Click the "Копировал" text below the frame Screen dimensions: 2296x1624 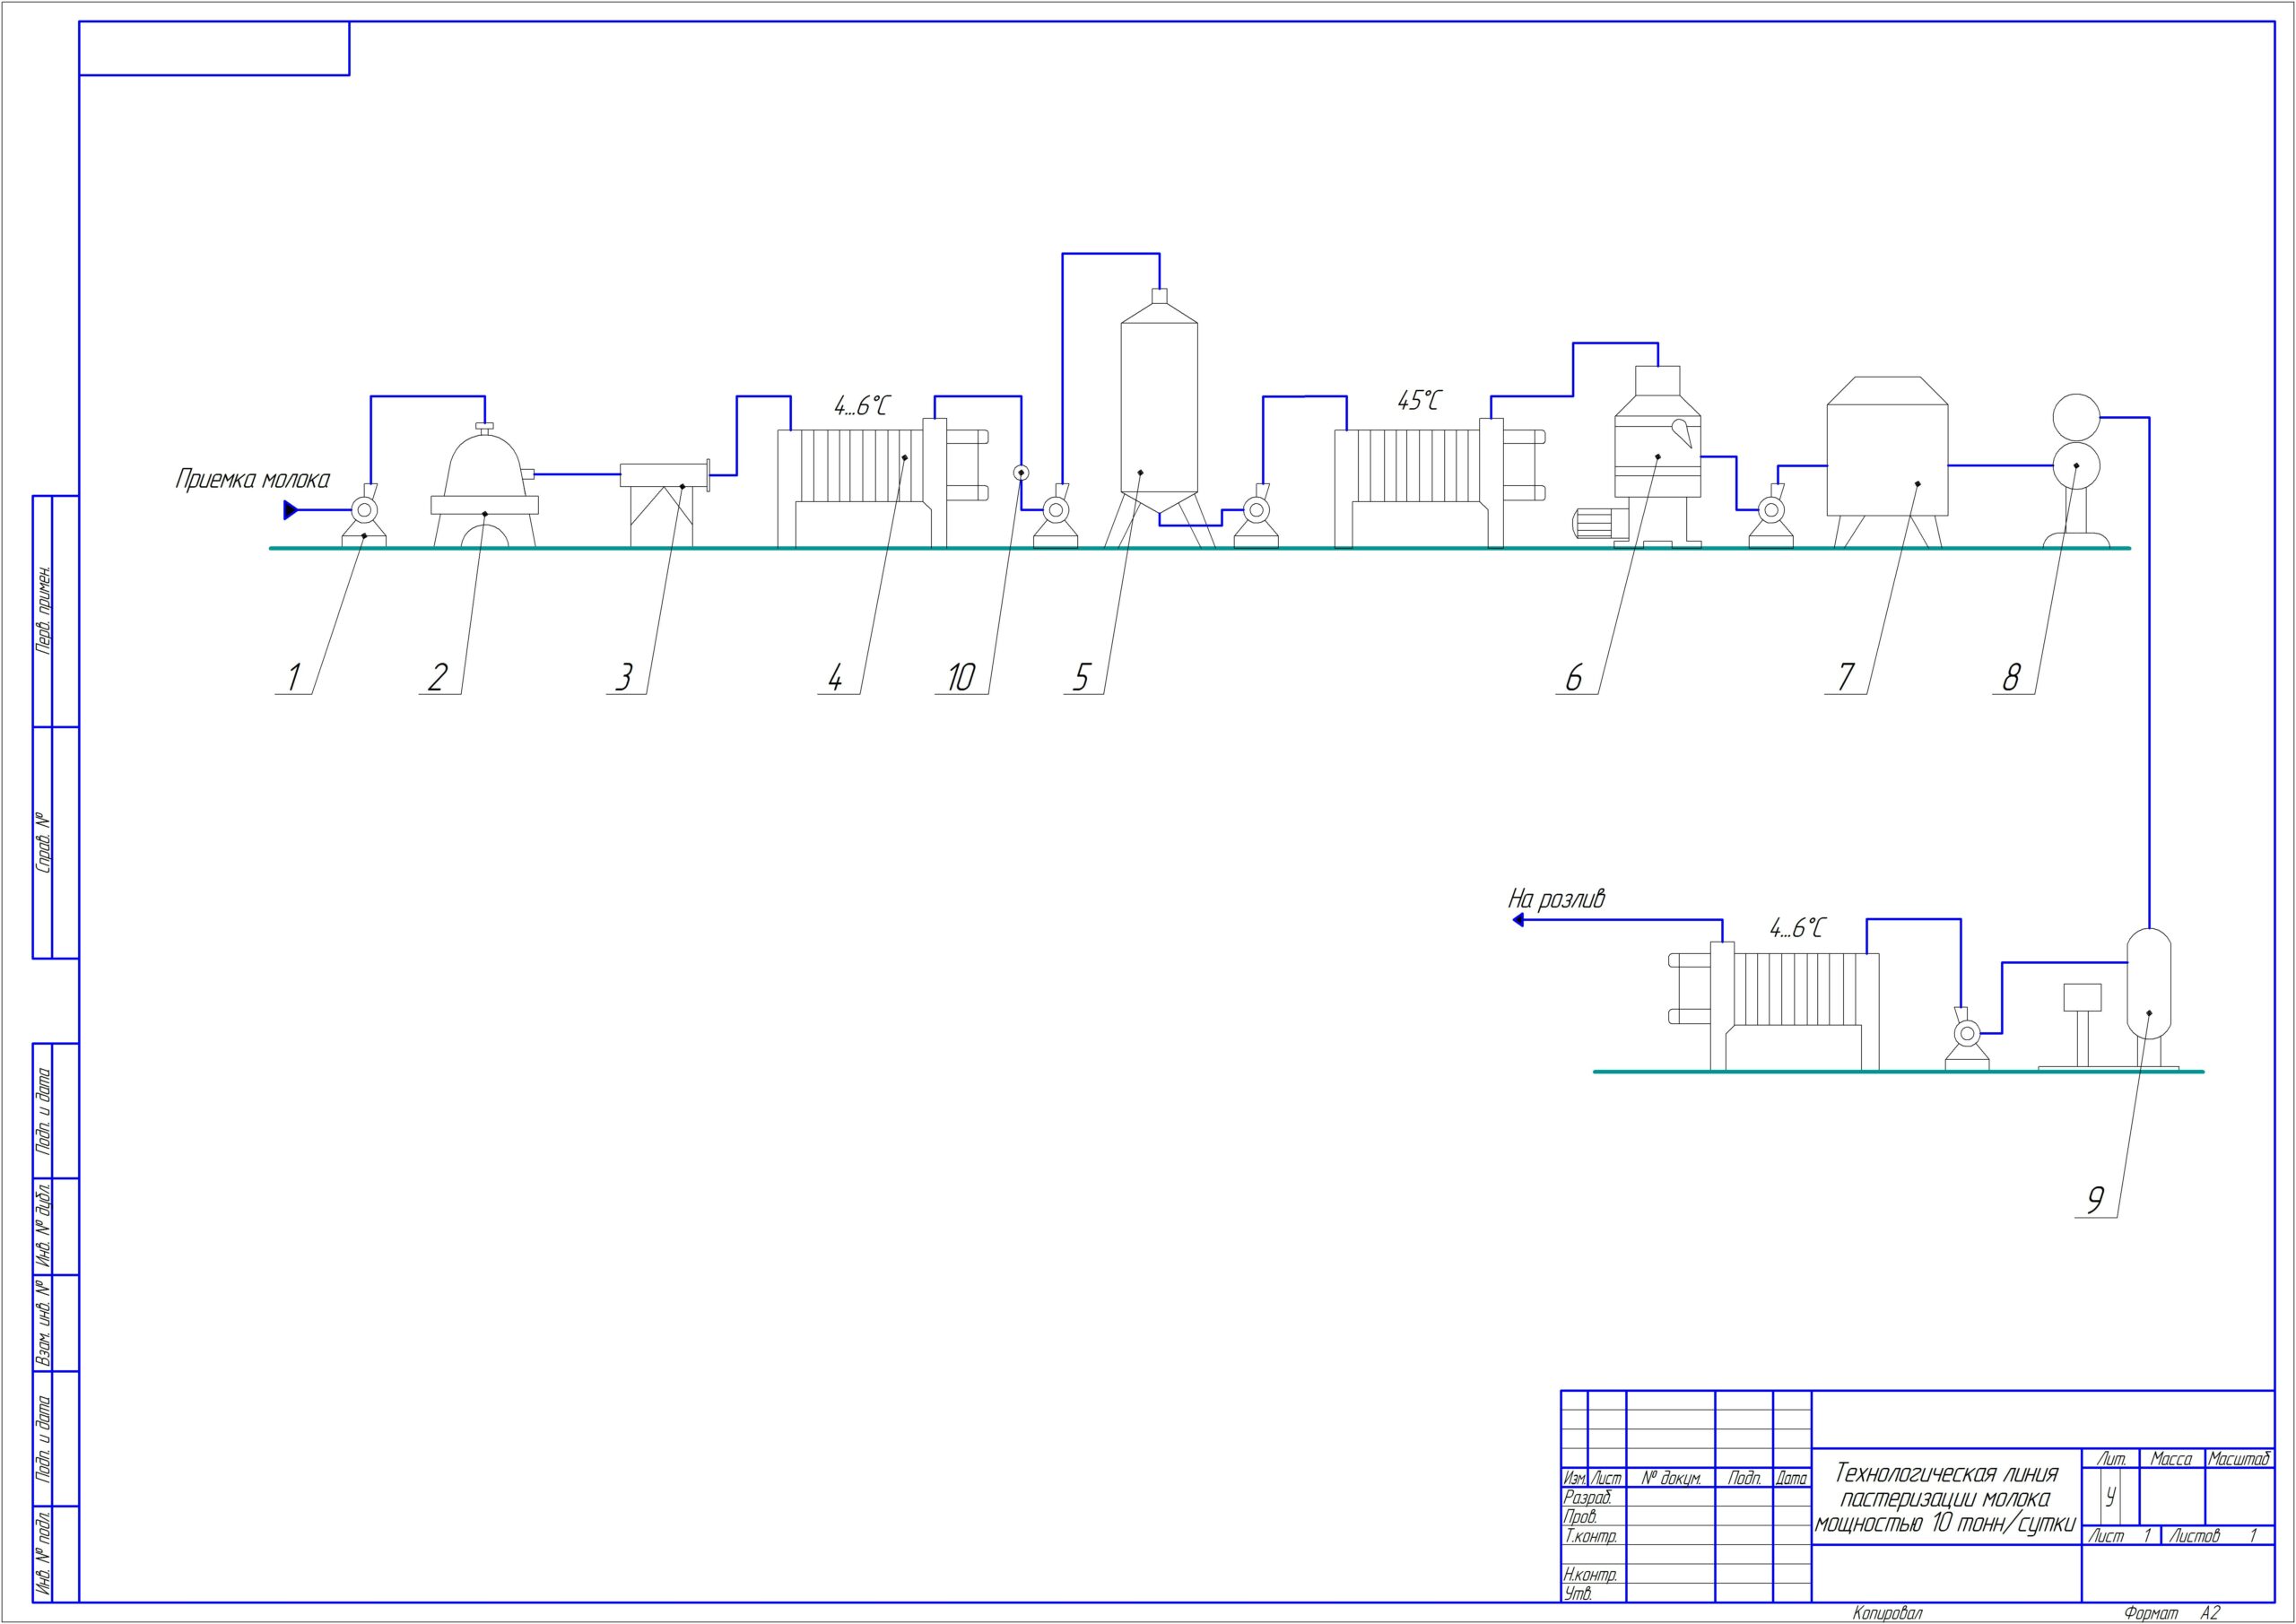point(1887,1613)
